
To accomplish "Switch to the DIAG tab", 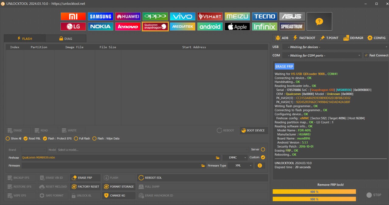I will (66, 39).
